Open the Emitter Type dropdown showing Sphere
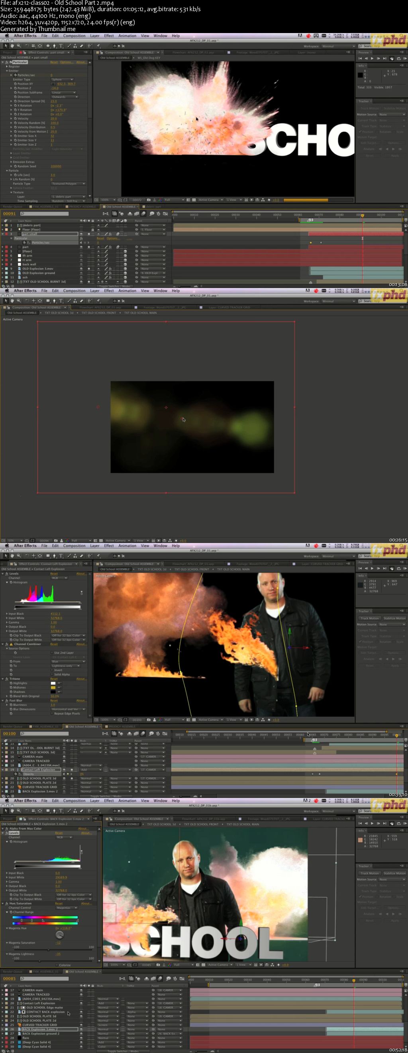Screen dimensions: 408x1053 (x=62, y=80)
